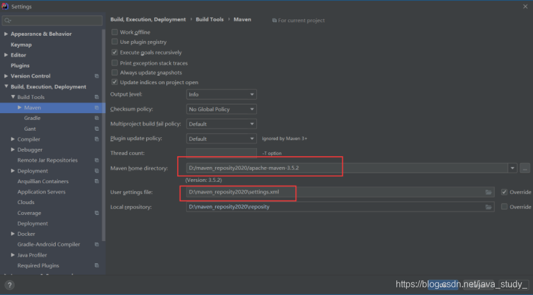Click the project-level icon next to Coverage
This screenshot has height=295, width=533.
(x=97, y=213)
